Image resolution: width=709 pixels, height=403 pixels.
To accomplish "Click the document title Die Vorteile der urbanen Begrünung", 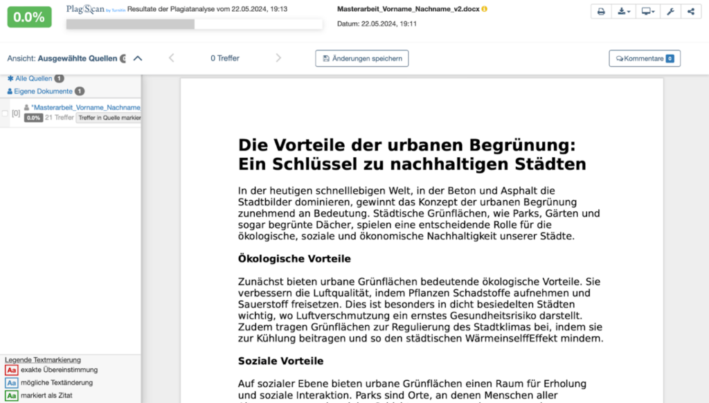I will (x=412, y=154).
